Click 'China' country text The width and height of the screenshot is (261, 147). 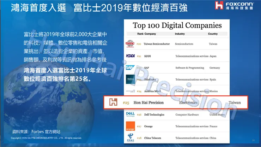tap(213, 138)
